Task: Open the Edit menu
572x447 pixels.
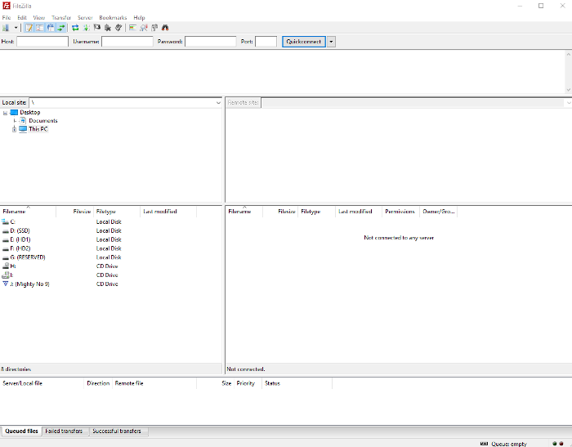Action: pos(22,17)
